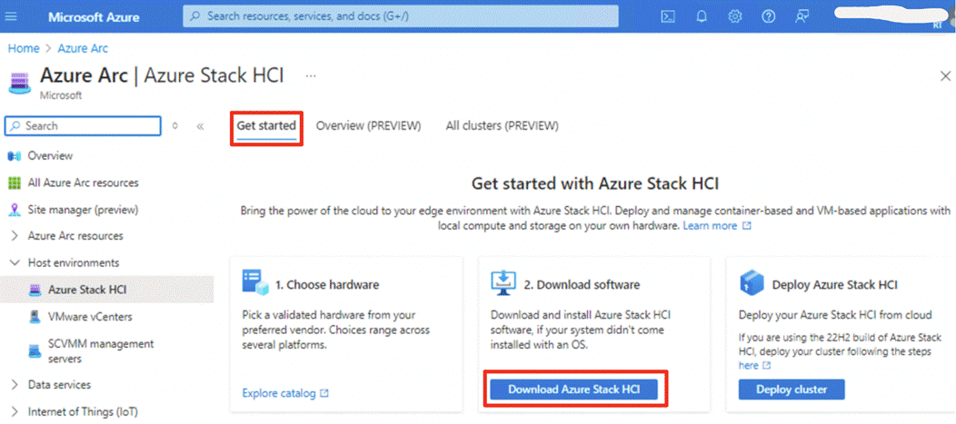Close the Azure Stack HCI blade
The height and width of the screenshot is (424, 956).
(x=945, y=77)
